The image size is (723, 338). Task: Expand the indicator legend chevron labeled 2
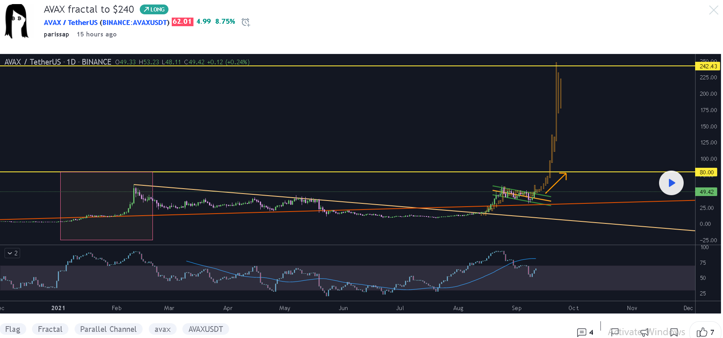(12, 253)
